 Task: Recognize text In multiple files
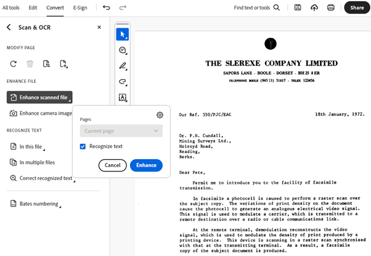(x=32, y=162)
